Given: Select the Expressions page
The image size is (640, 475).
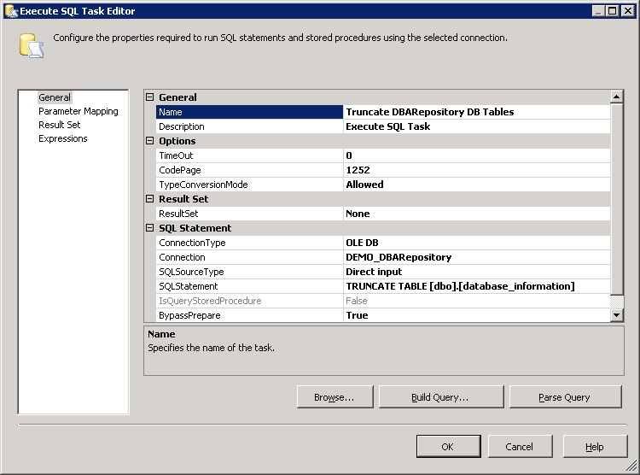Looking at the screenshot, I should [62, 138].
